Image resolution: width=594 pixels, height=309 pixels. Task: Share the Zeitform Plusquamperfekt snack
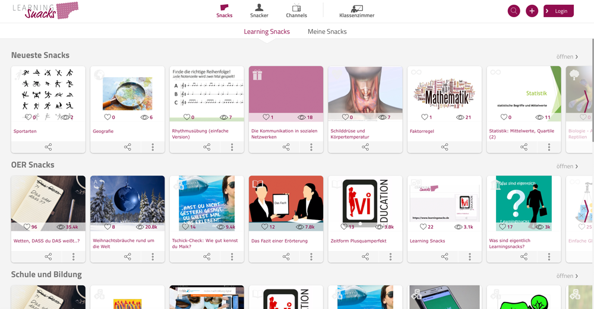pyautogui.click(x=365, y=257)
